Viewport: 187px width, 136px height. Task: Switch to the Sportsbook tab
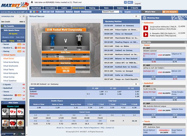[x=36, y=8]
